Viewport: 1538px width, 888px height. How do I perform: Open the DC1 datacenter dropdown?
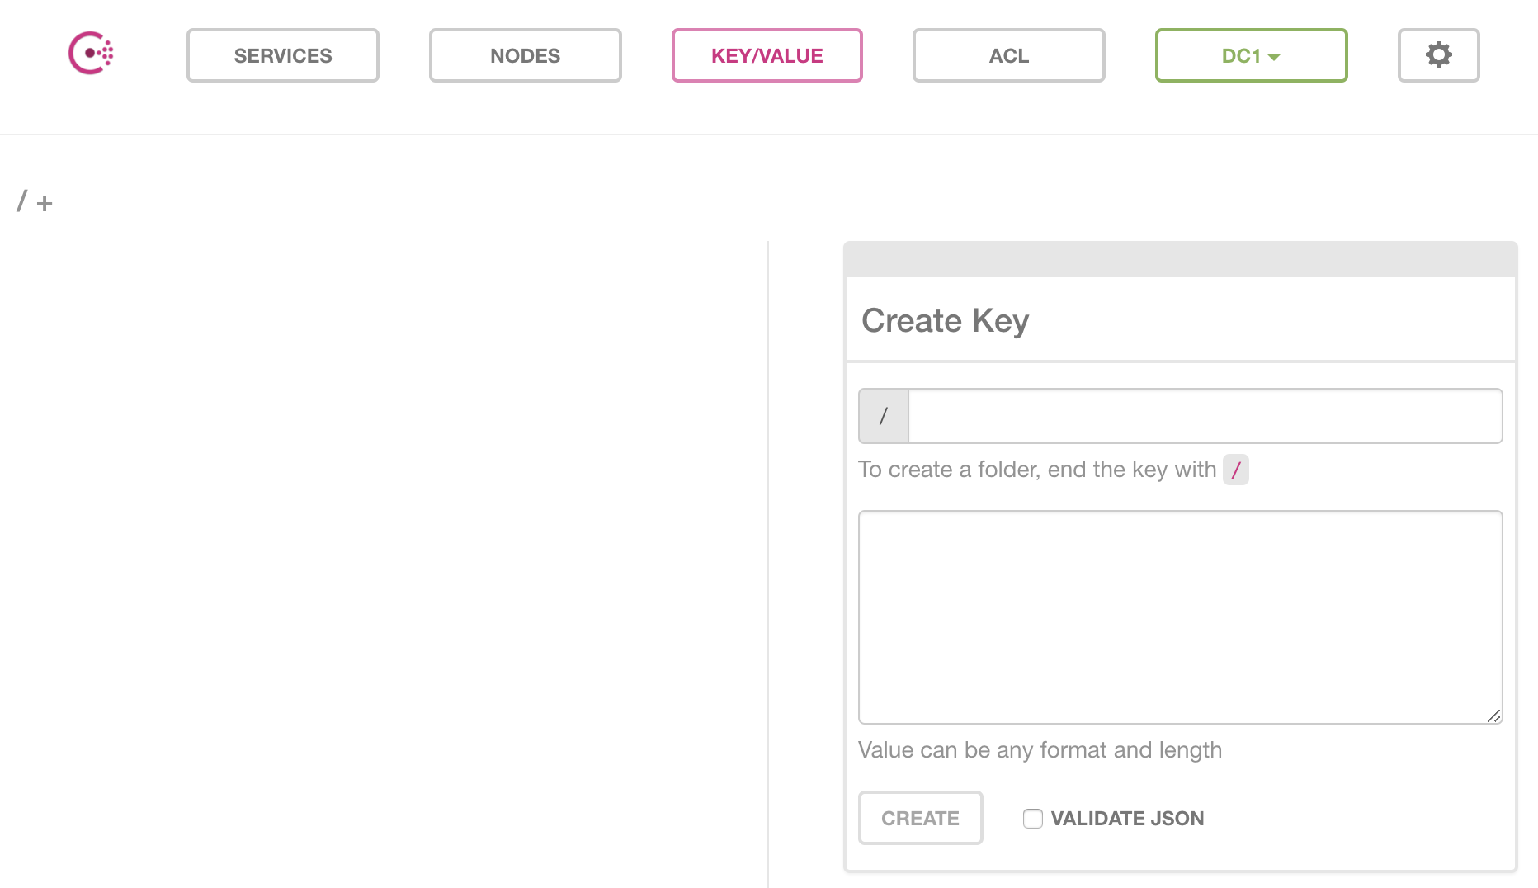tap(1251, 55)
